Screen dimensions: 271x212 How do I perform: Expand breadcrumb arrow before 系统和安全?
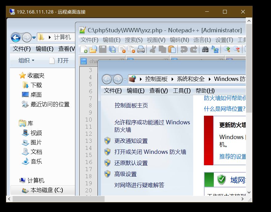172,79
